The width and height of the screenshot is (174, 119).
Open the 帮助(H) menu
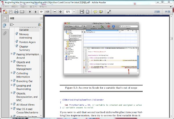tap(43, 7)
